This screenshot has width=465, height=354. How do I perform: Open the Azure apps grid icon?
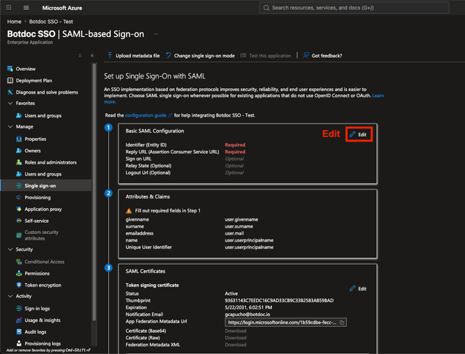(x=9, y=8)
